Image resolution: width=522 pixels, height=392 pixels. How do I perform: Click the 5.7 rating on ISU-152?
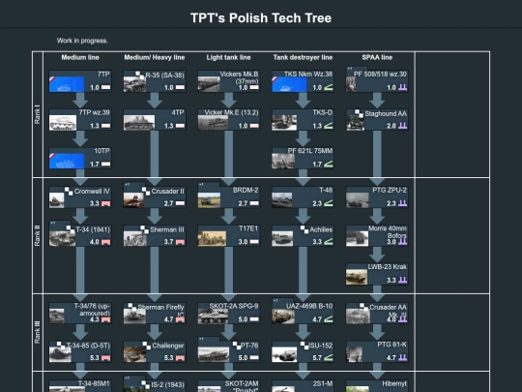tap(317, 358)
